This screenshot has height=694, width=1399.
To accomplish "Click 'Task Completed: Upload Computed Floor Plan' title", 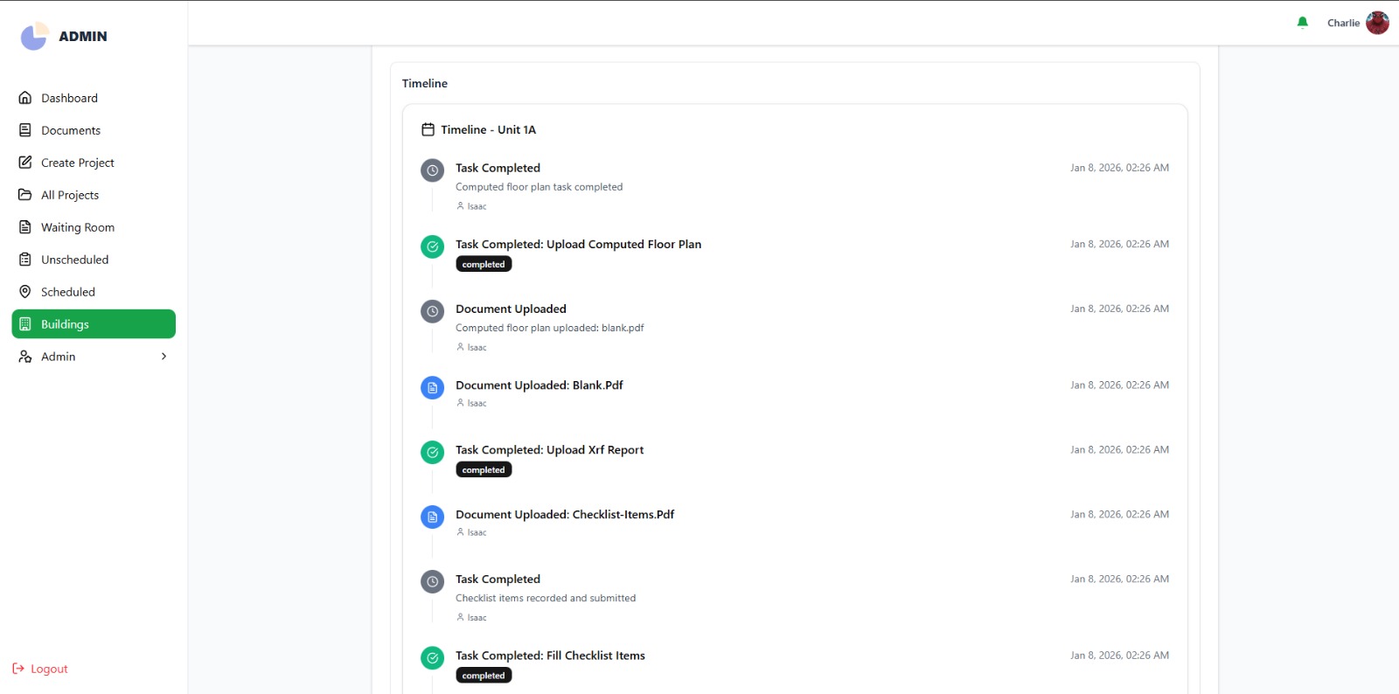I will [x=578, y=245].
